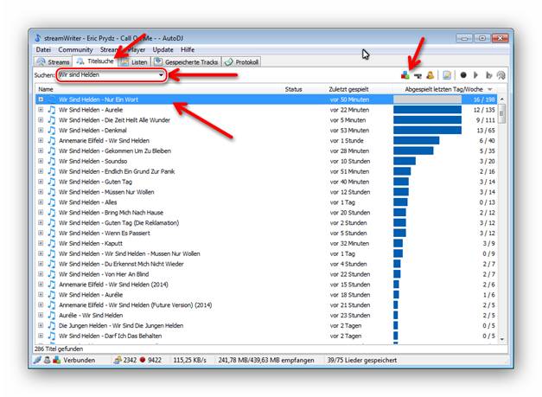
Task: Expand the Gekommen Um Zu Bleiben row
Action: 41,150
